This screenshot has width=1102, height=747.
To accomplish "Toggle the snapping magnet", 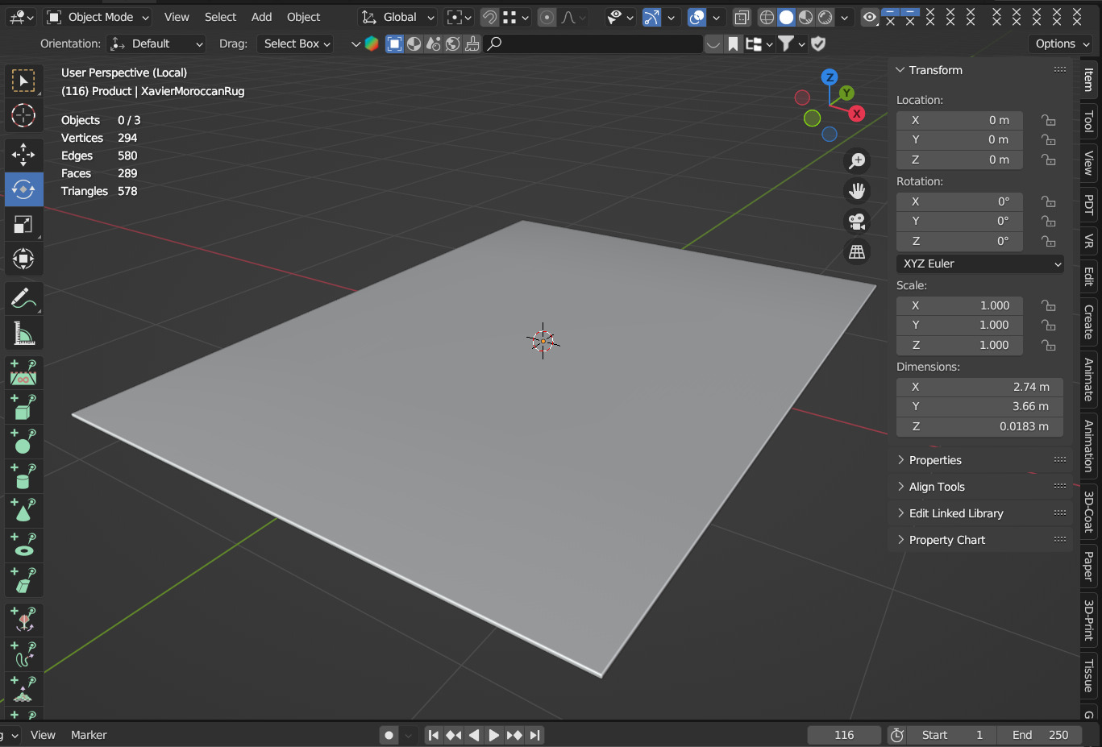I will point(489,17).
